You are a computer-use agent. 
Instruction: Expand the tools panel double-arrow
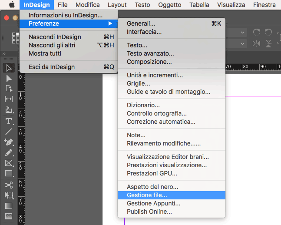click(4, 53)
